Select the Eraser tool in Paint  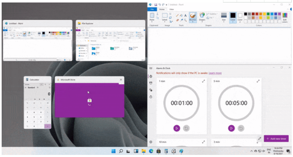177,20
